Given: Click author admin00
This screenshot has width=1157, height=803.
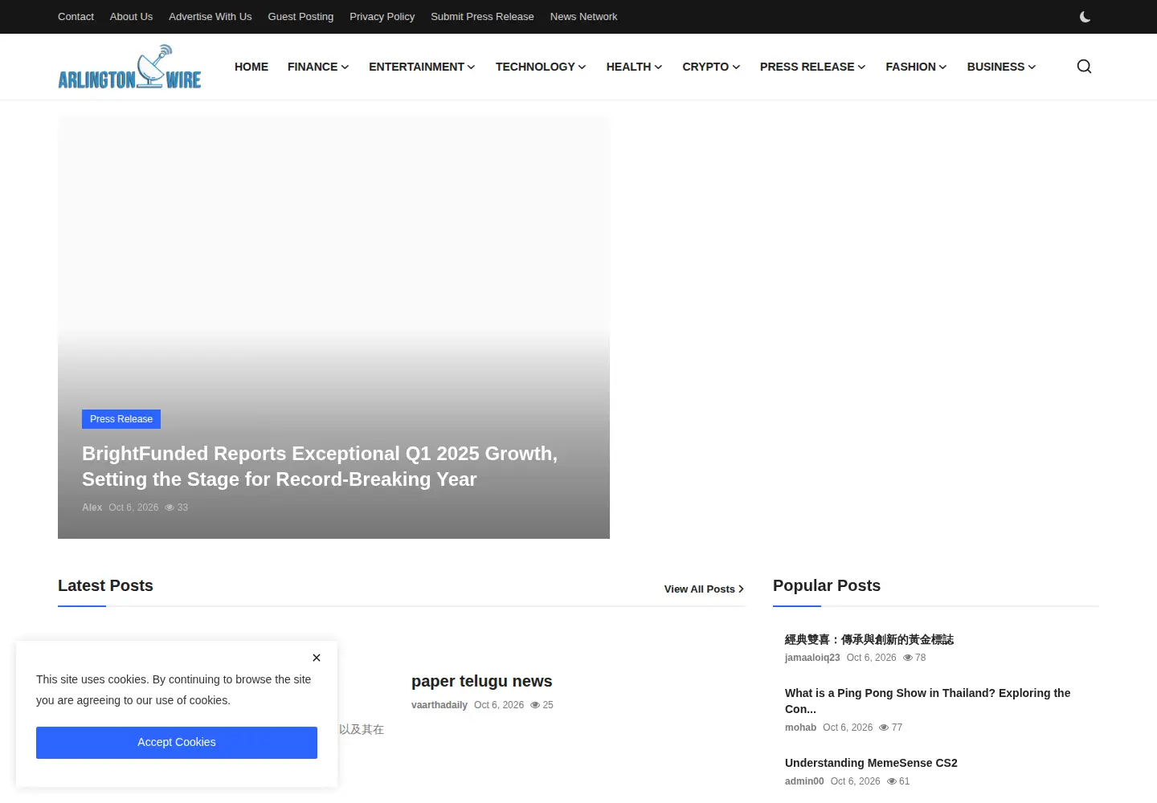Looking at the screenshot, I should (804, 781).
